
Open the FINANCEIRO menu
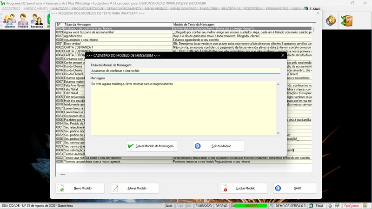209,8
